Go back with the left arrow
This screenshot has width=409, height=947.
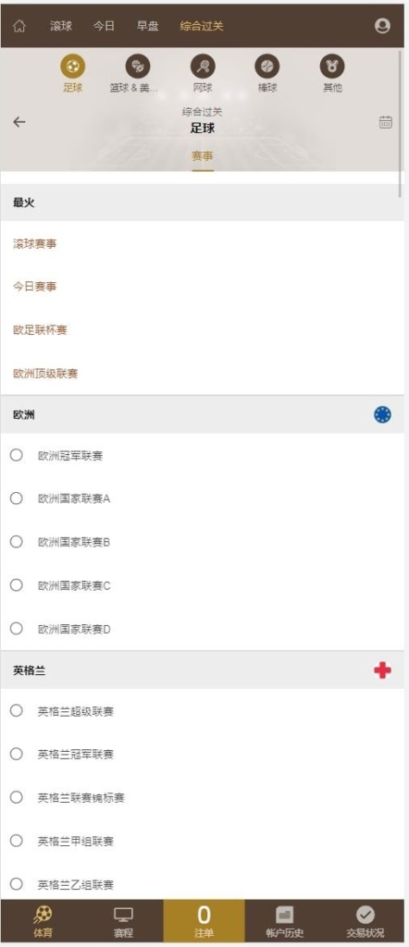19,122
